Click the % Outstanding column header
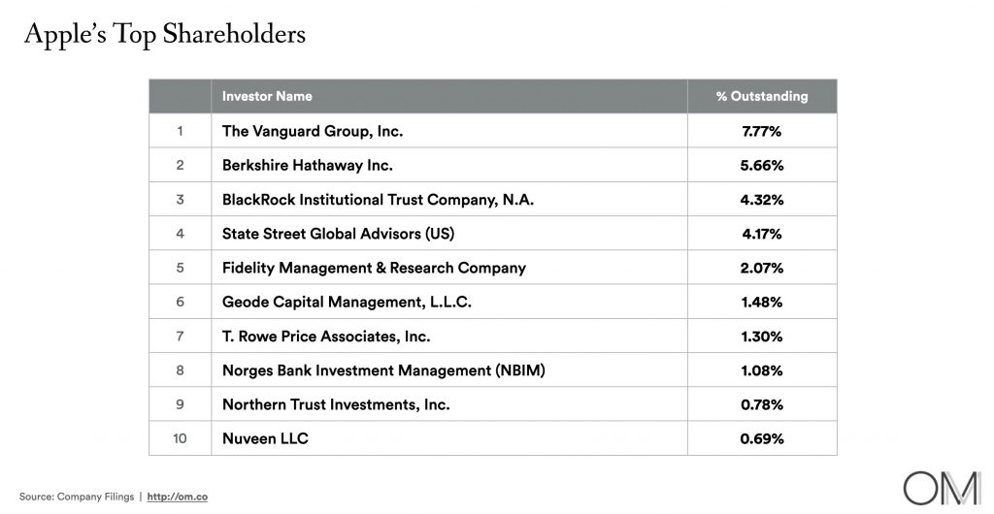The image size is (994, 514). coord(761,97)
